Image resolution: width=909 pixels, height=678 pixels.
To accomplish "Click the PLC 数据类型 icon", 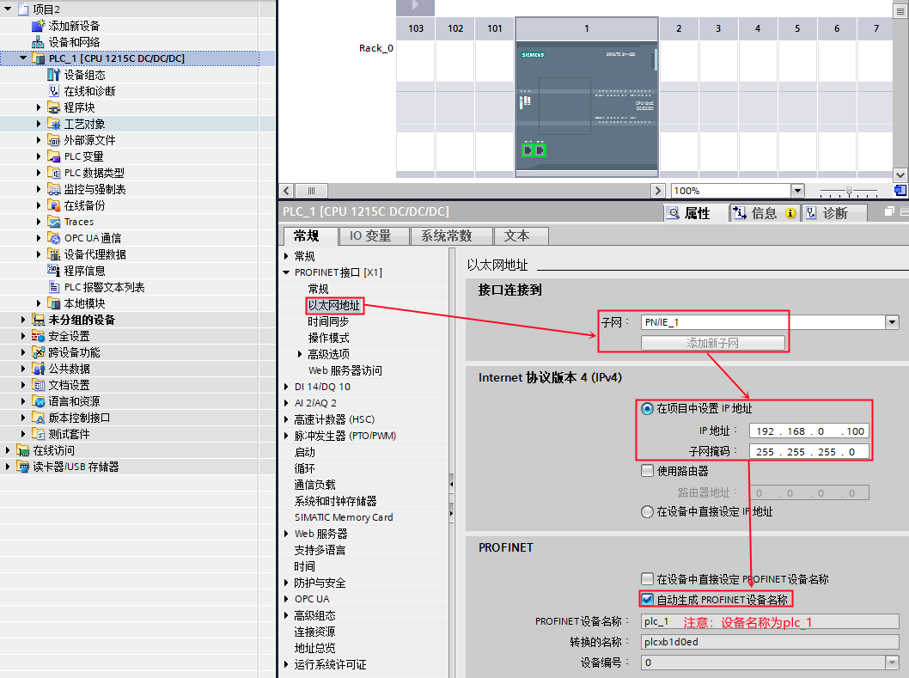I will (x=53, y=172).
